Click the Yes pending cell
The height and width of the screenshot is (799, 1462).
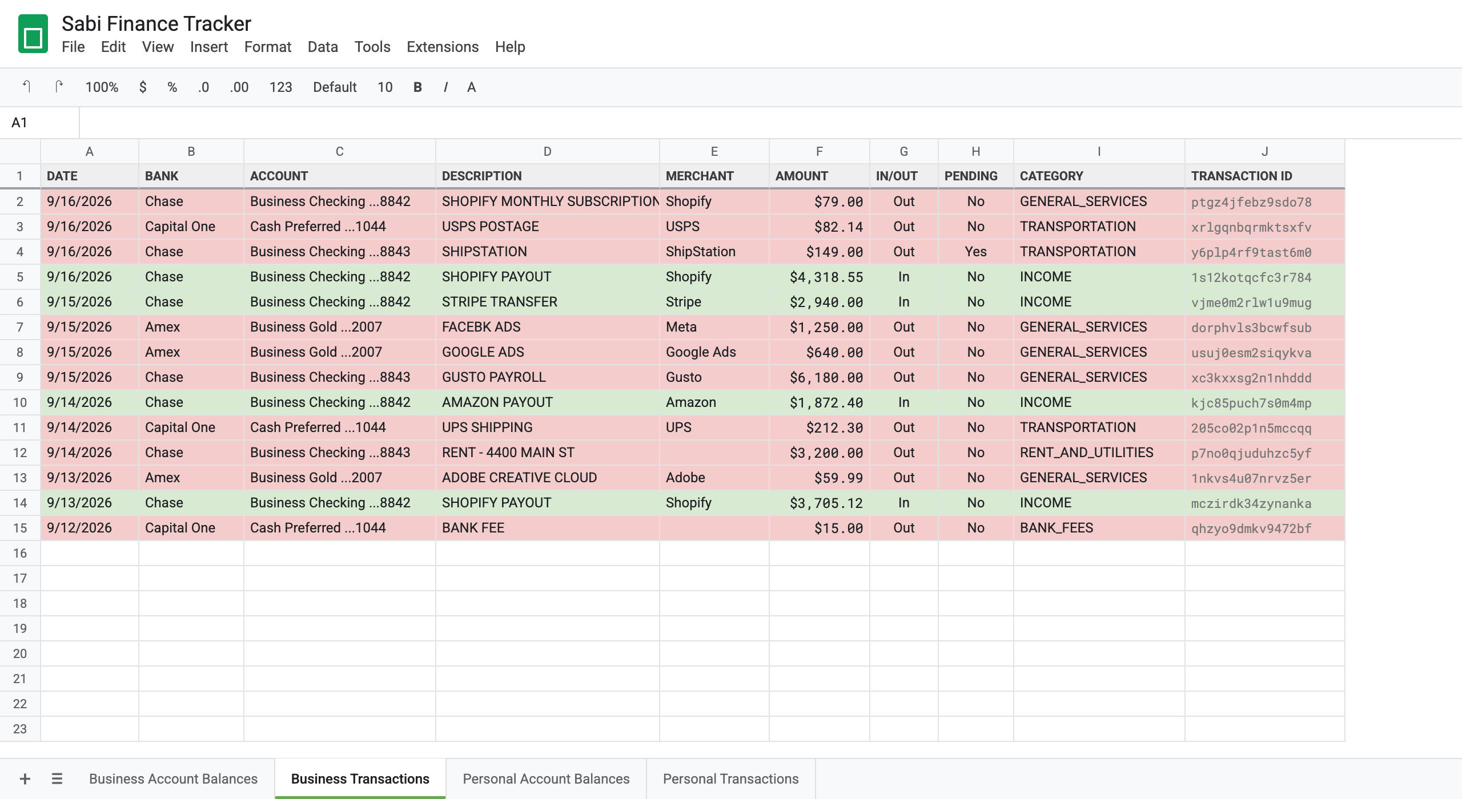976,252
